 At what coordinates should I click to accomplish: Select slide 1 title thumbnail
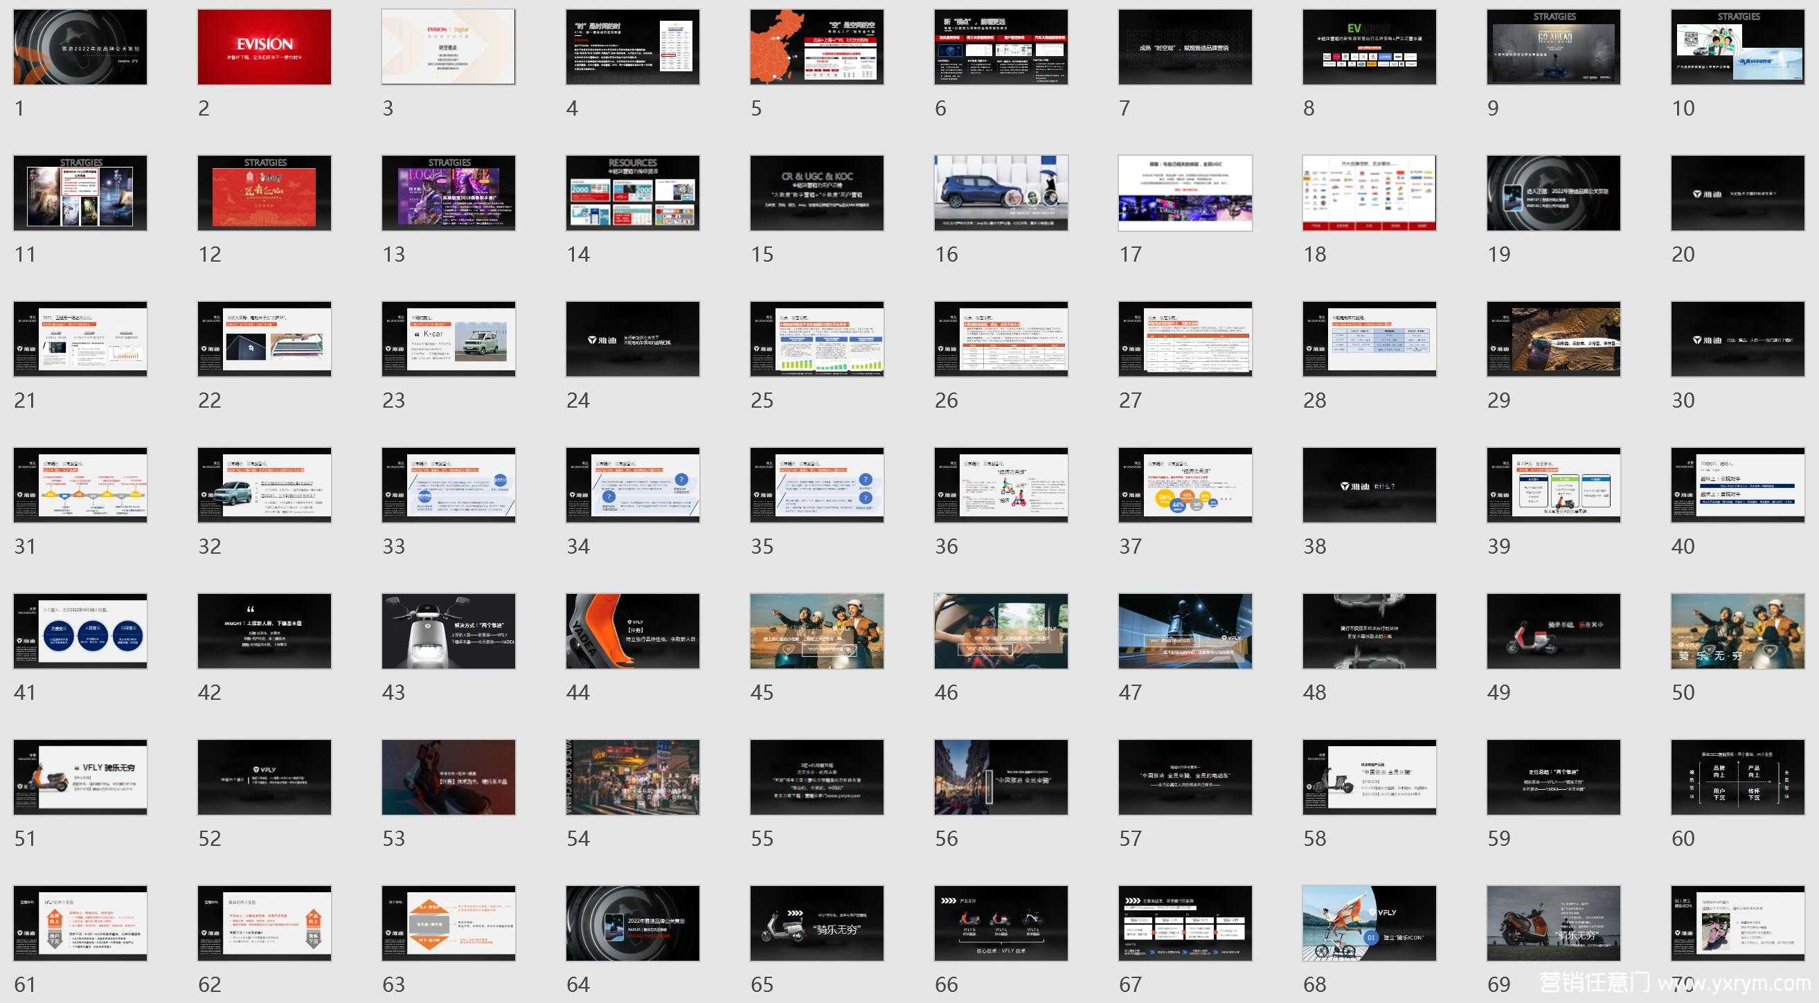pyautogui.click(x=80, y=47)
